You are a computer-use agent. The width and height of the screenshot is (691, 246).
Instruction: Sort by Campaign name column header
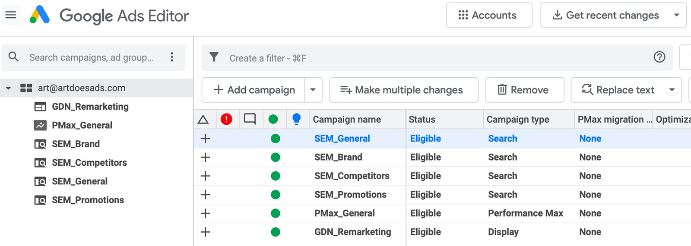point(358,120)
